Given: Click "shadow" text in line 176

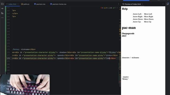Looking at the screenshot, I should tap(63, 52).
